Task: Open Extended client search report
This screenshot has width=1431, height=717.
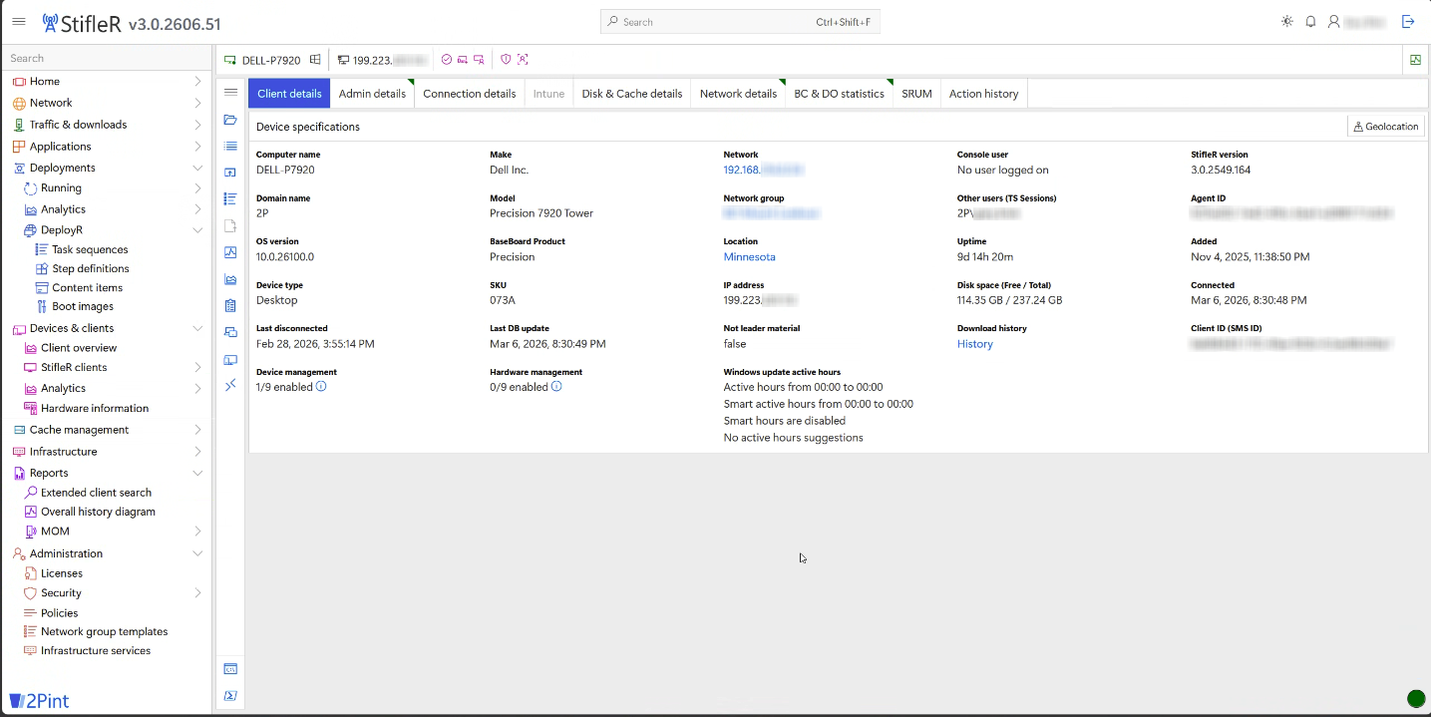Action: (96, 493)
